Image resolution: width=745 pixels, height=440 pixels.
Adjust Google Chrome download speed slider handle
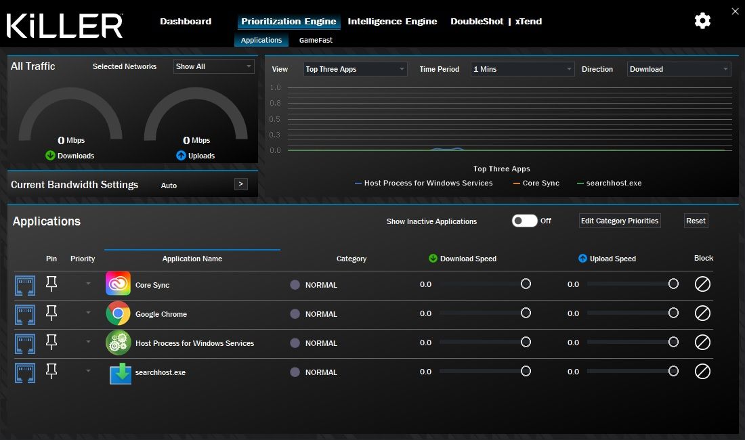pos(526,313)
